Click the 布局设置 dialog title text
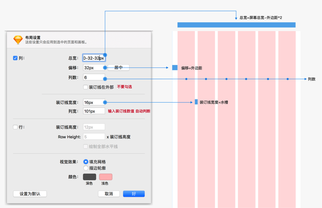Image resolution: width=322 pixels, height=208 pixels. [33, 38]
